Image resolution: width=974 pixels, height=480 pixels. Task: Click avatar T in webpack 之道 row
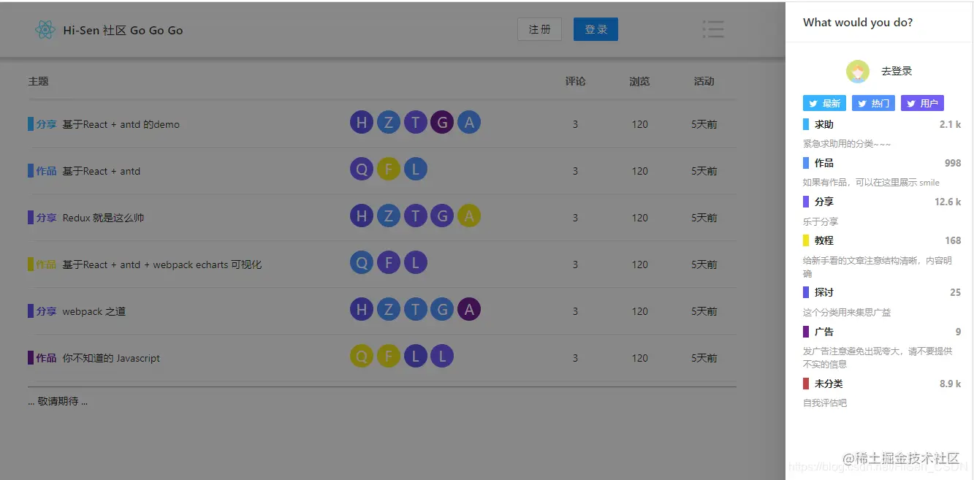coord(416,310)
